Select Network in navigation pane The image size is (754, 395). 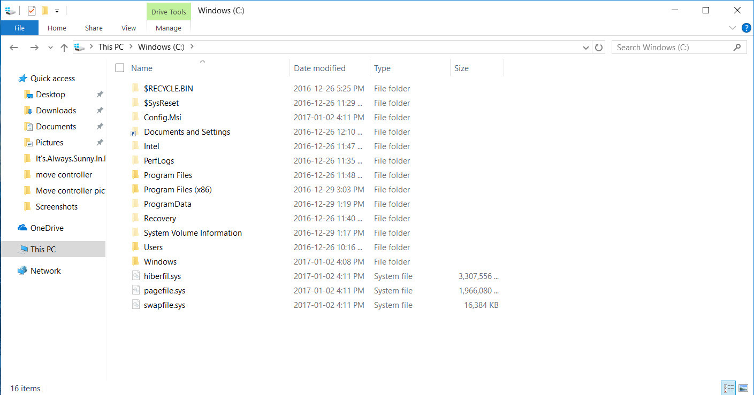pos(45,271)
